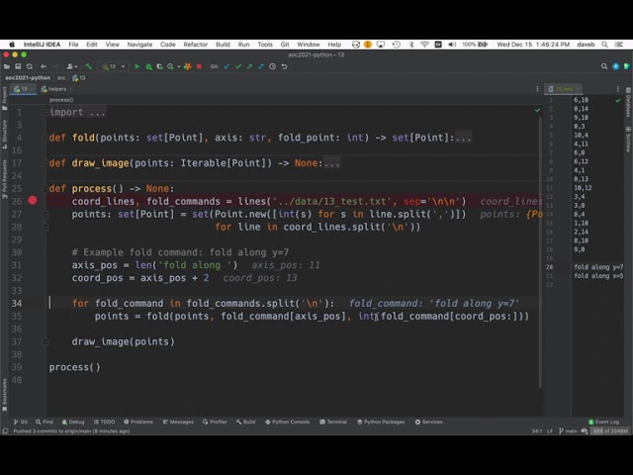This screenshot has width=633, height=475.
Task: Navigate back with the left arrow icon
Action: coord(44,66)
